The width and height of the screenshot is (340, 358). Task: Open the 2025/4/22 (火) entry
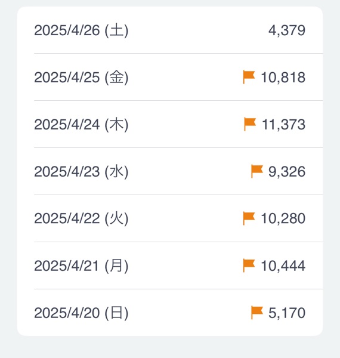[170, 218]
